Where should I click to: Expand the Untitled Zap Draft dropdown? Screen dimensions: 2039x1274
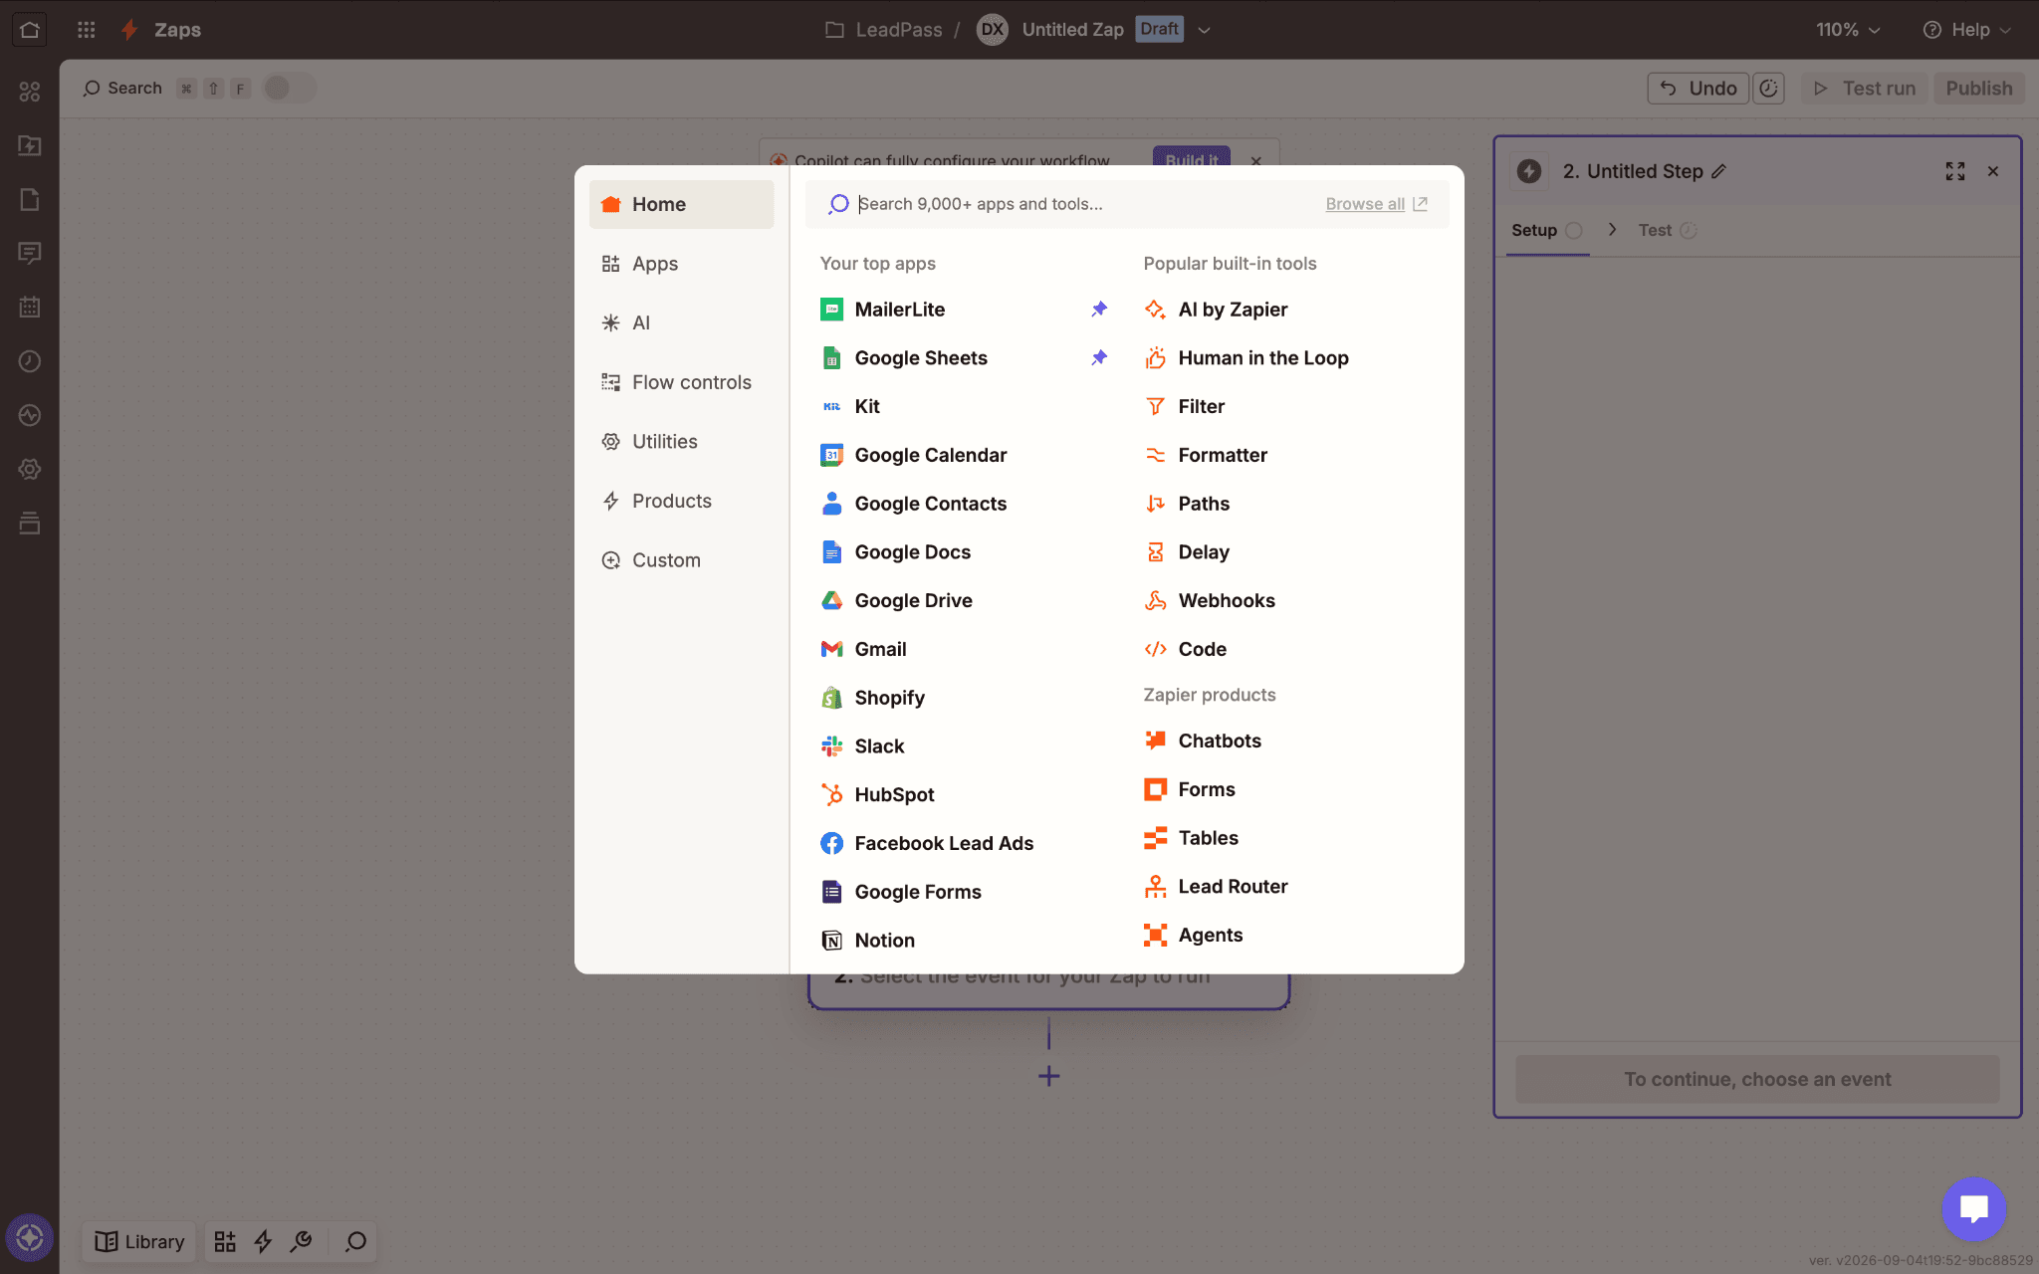1204,30
